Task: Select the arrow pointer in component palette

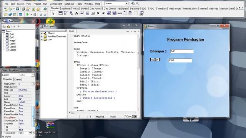Action: [53, 13]
